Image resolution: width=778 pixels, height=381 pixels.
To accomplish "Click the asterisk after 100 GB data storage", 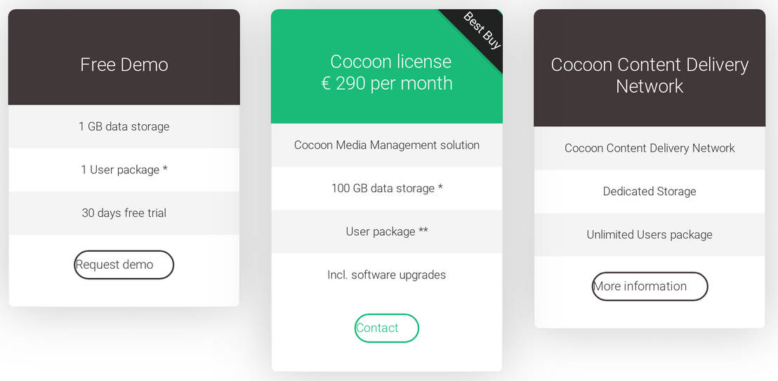I will 440,187.
